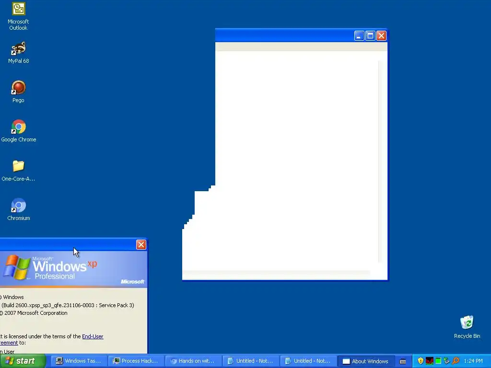The image size is (491, 368).
Task: Click the Start button
Action: (x=23, y=361)
